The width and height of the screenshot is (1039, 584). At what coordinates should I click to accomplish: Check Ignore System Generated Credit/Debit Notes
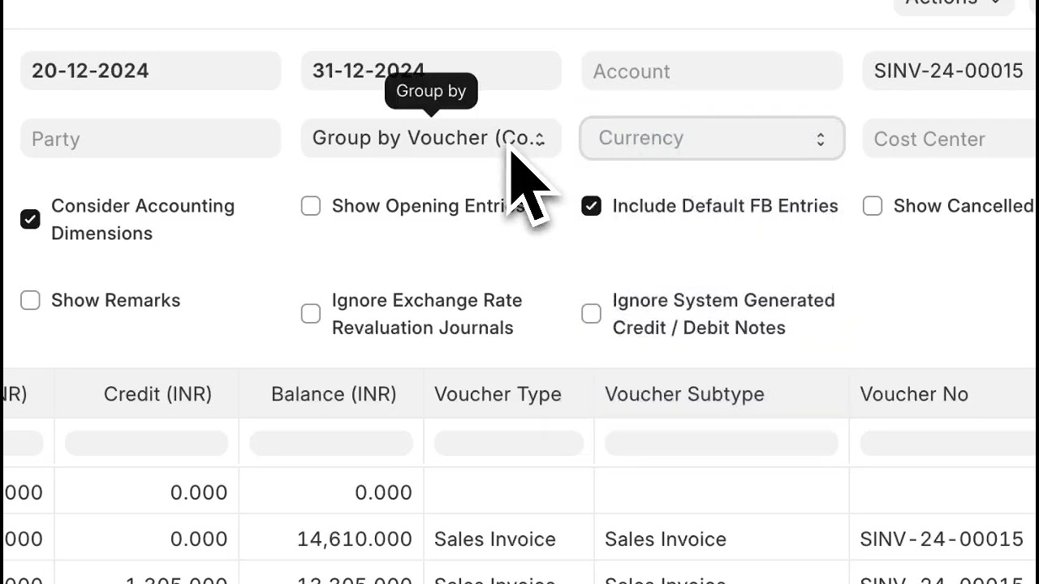point(592,314)
